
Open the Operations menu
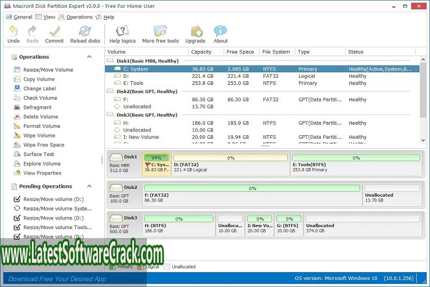pos(76,17)
